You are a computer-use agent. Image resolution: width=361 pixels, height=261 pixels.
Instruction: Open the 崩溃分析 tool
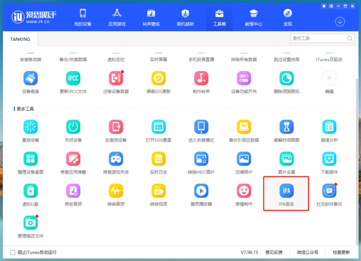tap(329, 127)
